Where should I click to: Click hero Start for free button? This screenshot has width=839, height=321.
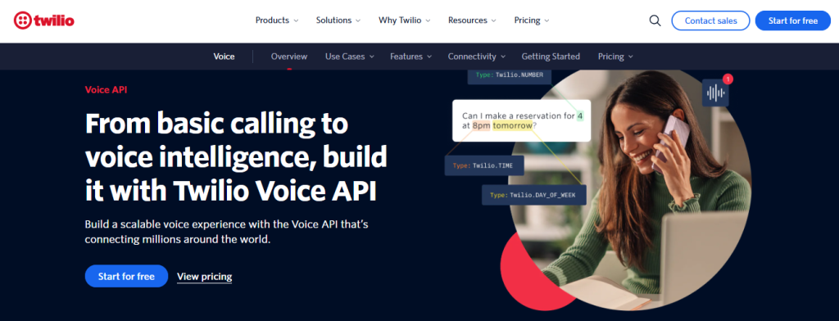tap(126, 276)
